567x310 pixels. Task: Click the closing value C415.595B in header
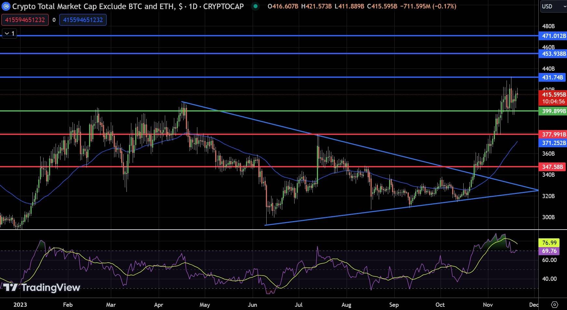tap(382, 6)
